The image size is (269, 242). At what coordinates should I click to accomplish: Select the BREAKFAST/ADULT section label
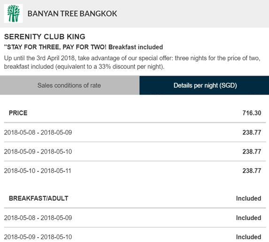[38, 198]
